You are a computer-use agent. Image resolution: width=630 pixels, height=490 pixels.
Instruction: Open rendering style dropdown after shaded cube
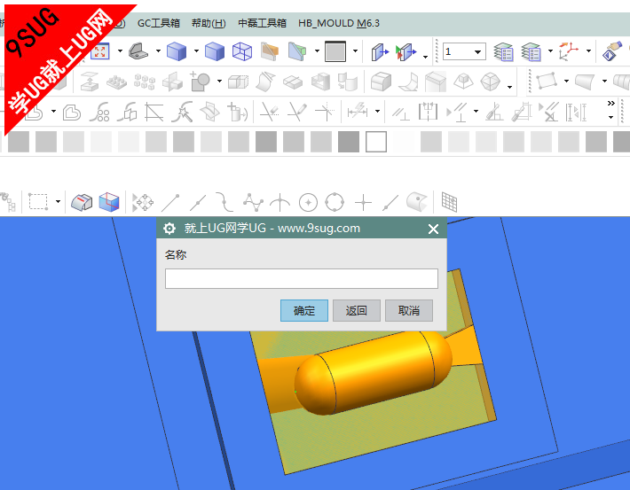(x=196, y=51)
